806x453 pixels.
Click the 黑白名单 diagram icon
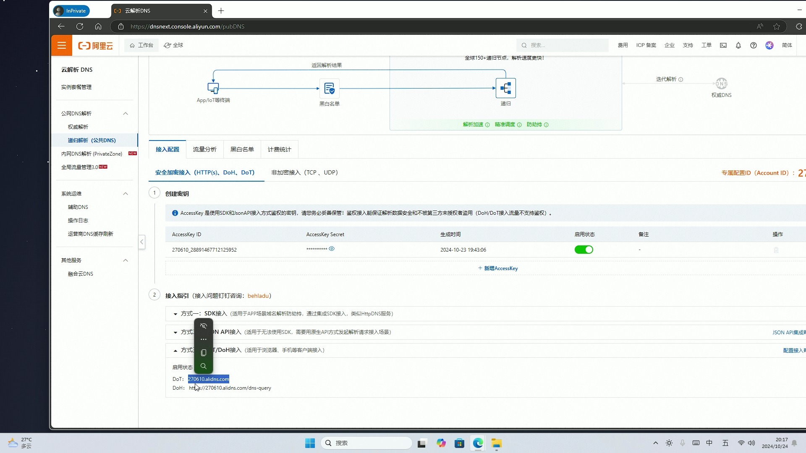pyautogui.click(x=329, y=88)
